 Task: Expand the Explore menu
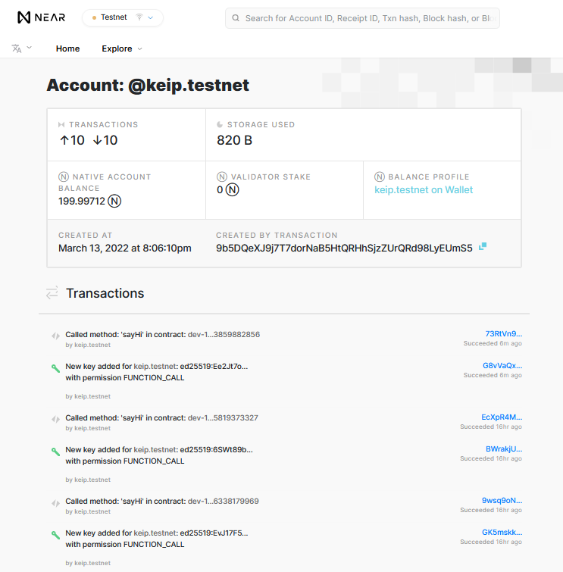click(x=121, y=48)
